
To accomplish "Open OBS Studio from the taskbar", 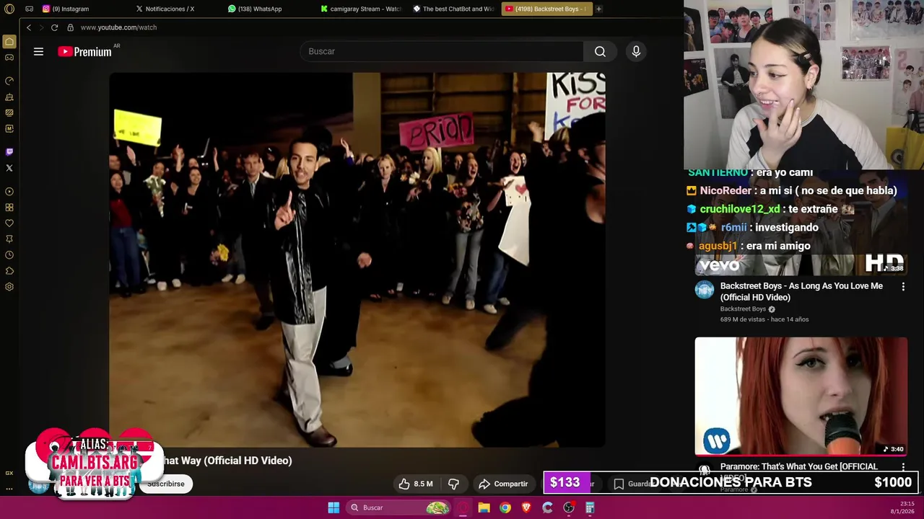I will (x=569, y=507).
